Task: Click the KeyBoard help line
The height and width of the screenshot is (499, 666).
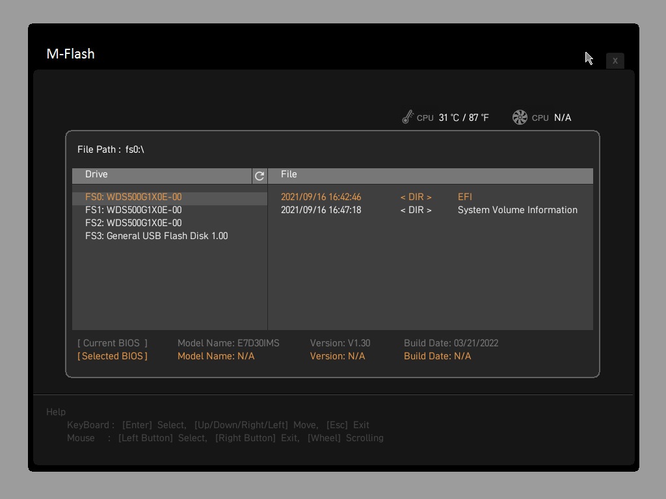Action: 218,425
